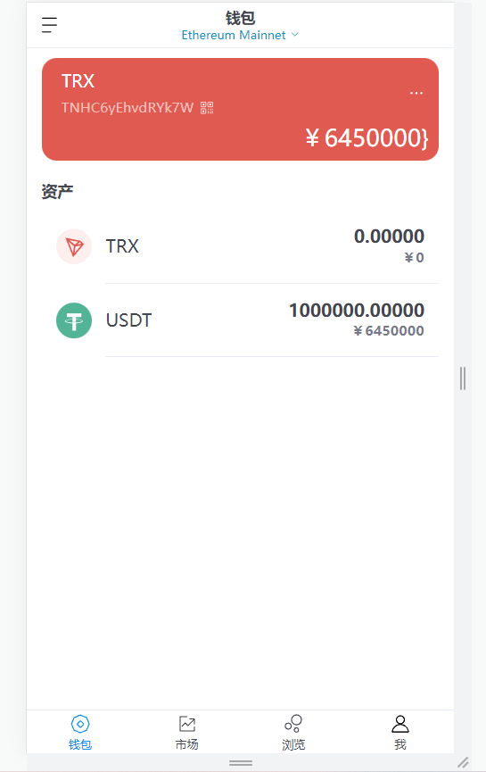Click the horizontal resize handle at bottom
This screenshot has width=486, height=772.
241,763
